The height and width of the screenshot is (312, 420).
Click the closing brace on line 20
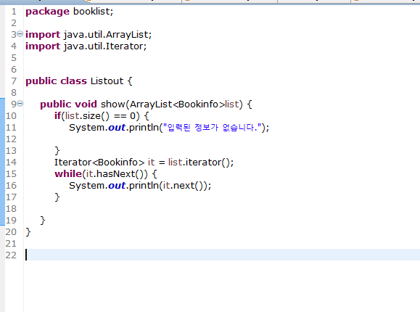(28, 232)
